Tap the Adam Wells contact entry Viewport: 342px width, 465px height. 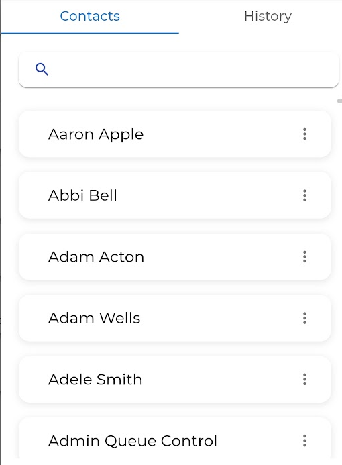(x=175, y=318)
